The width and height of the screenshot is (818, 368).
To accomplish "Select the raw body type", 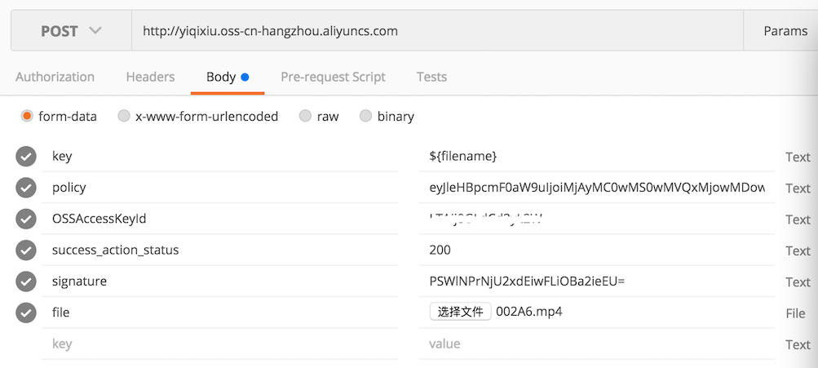I will tap(305, 117).
